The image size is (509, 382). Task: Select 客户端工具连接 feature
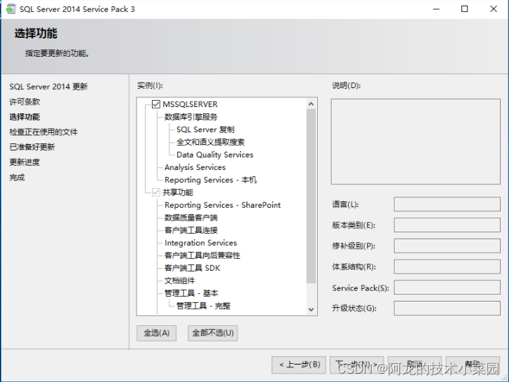click(191, 230)
